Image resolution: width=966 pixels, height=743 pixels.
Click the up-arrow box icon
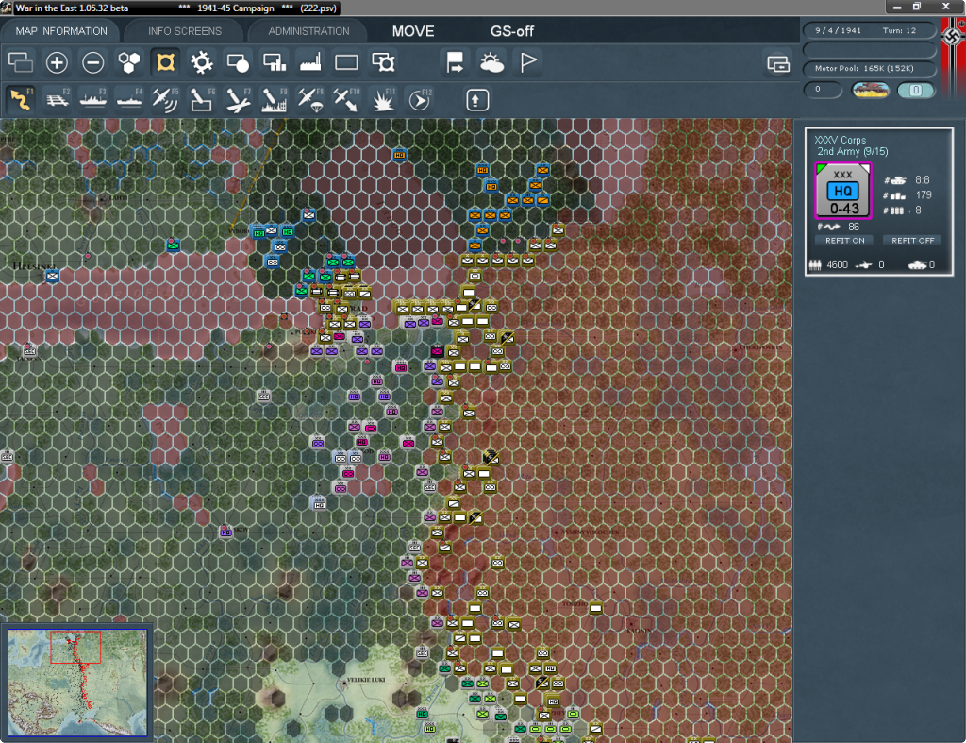tap(477, 100)
